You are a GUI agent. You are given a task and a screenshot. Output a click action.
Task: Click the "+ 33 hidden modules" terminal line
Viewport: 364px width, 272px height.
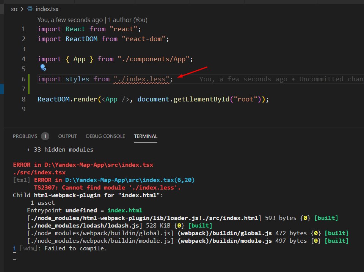click(60, 149)
